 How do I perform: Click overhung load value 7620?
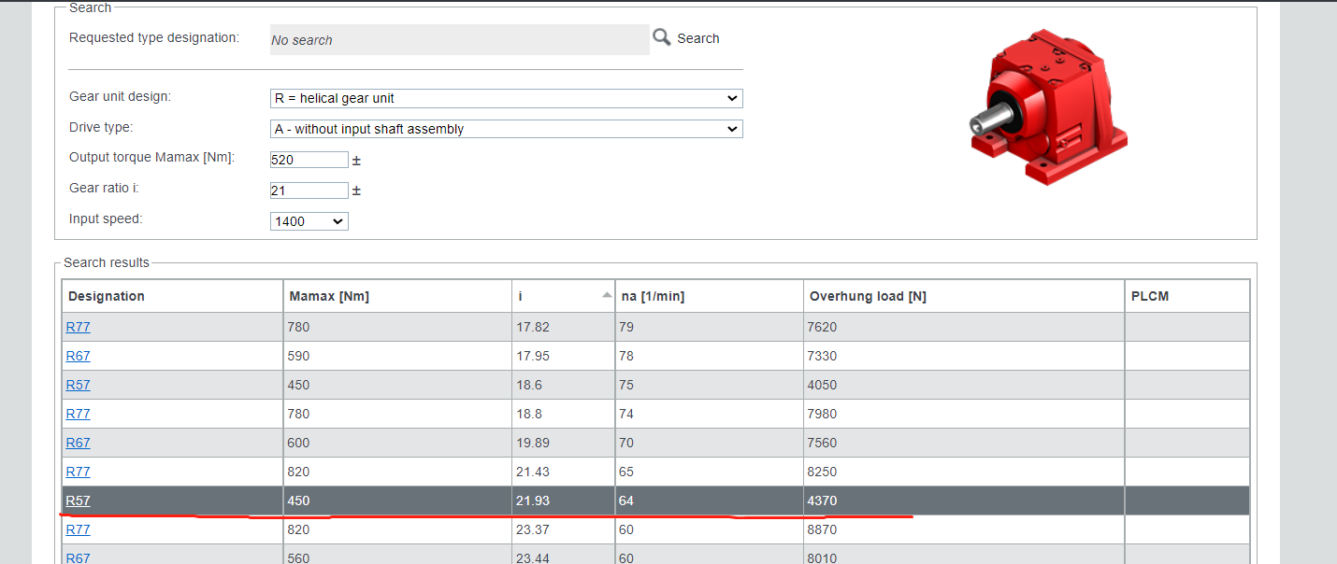click(x=823, y=327)
